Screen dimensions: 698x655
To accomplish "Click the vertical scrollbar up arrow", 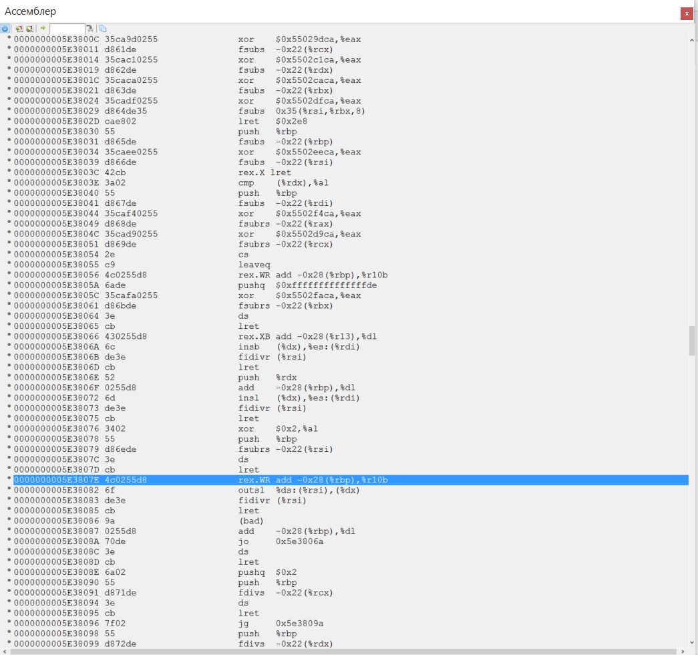I will tap(692, 40).
